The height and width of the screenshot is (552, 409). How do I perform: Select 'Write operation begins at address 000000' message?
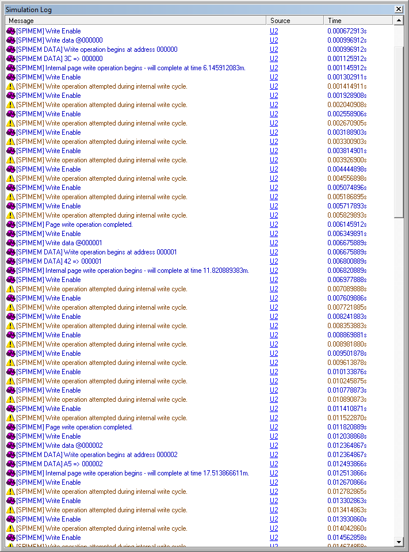click(x=97, y=50)
